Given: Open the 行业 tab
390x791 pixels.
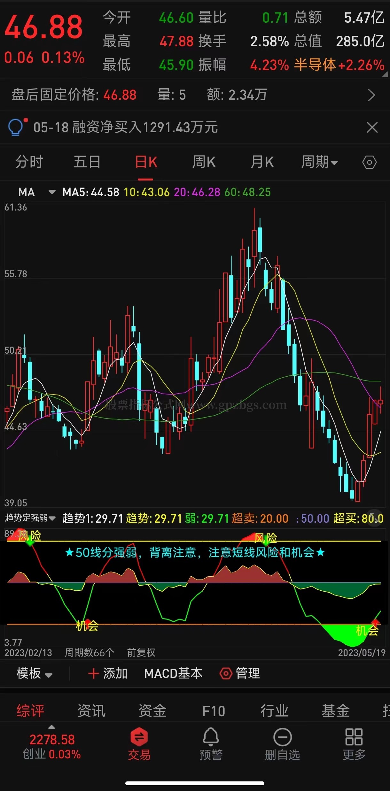Looking at the screenshot, I should (275, 711).
